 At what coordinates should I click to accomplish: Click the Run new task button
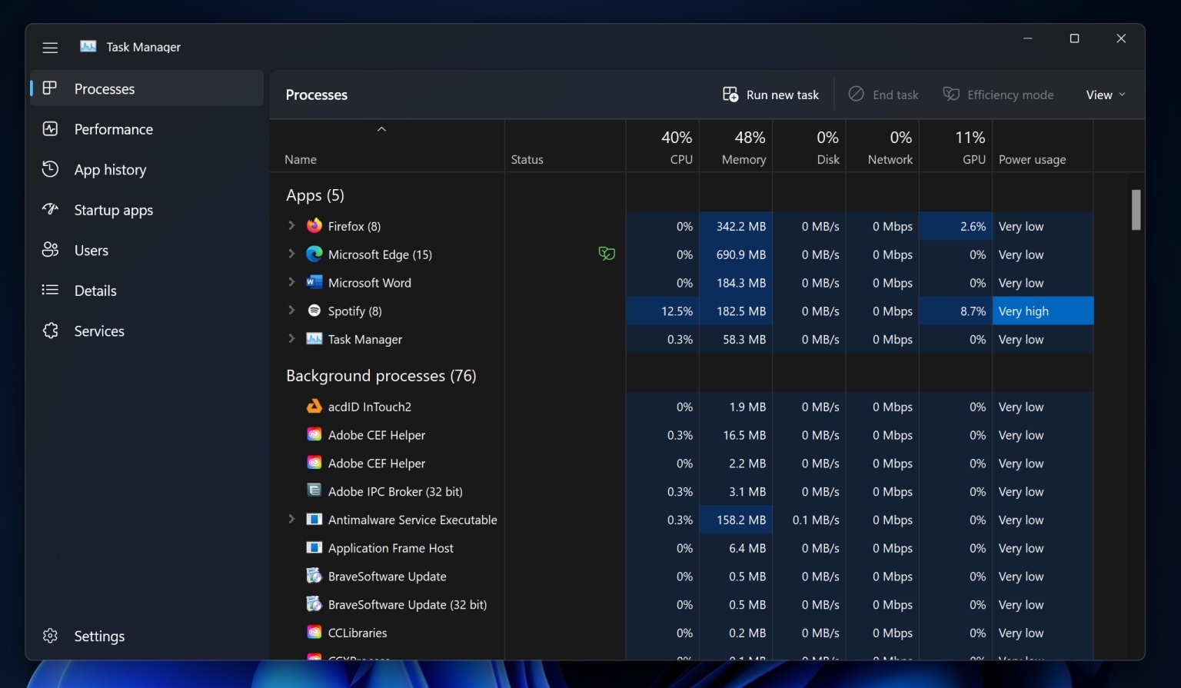770,95
